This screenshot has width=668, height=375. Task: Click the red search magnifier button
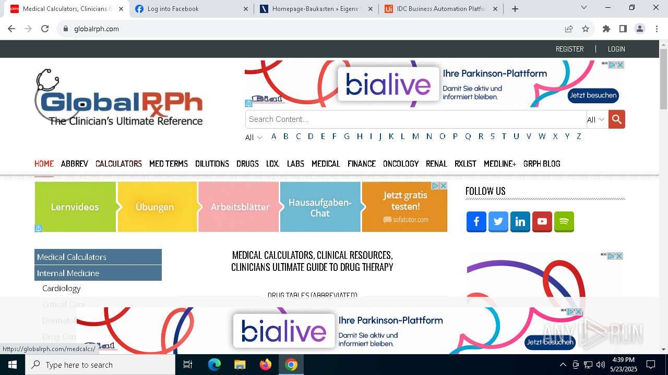point(616,119)
